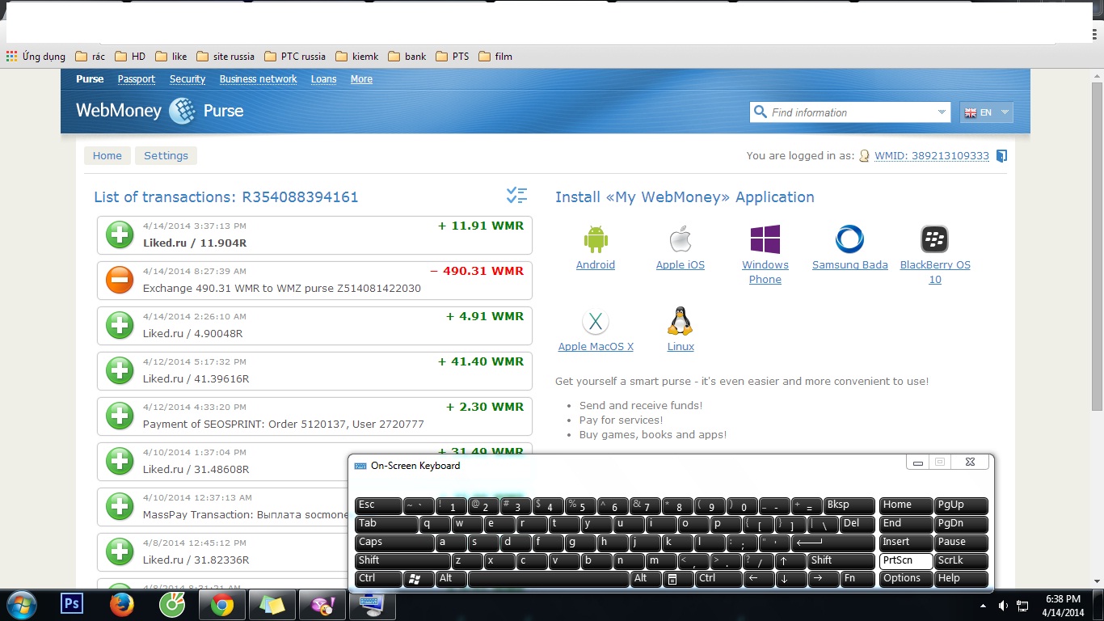Open the Coc Coc browser taskbar icon
The width and height of the screenshot is (1104, 621).
[172, 604]
